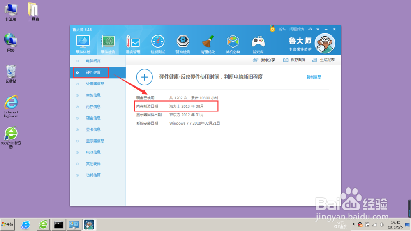Image resolution: width=411 pixels, height=231 pixels.
Task: Open 硬件体检 hardware checkup module
Action: (x=83, y=44)
